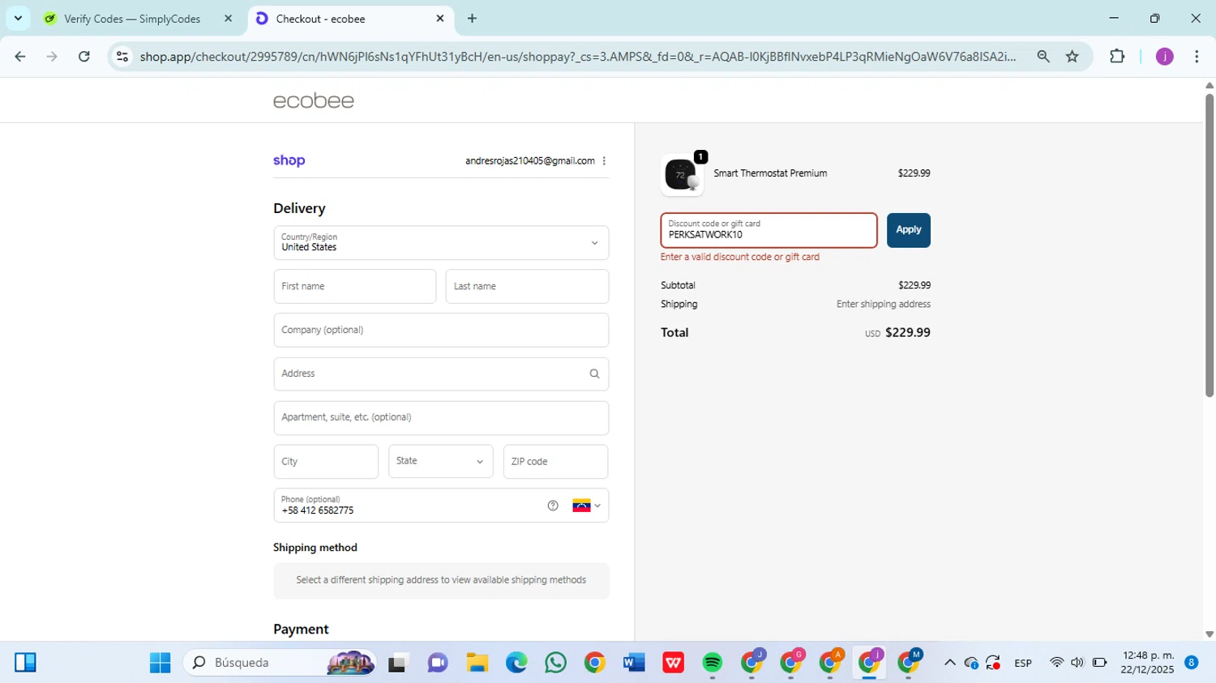Open the Chrome extensions puzzle icon

click(x=1117, y=56)
